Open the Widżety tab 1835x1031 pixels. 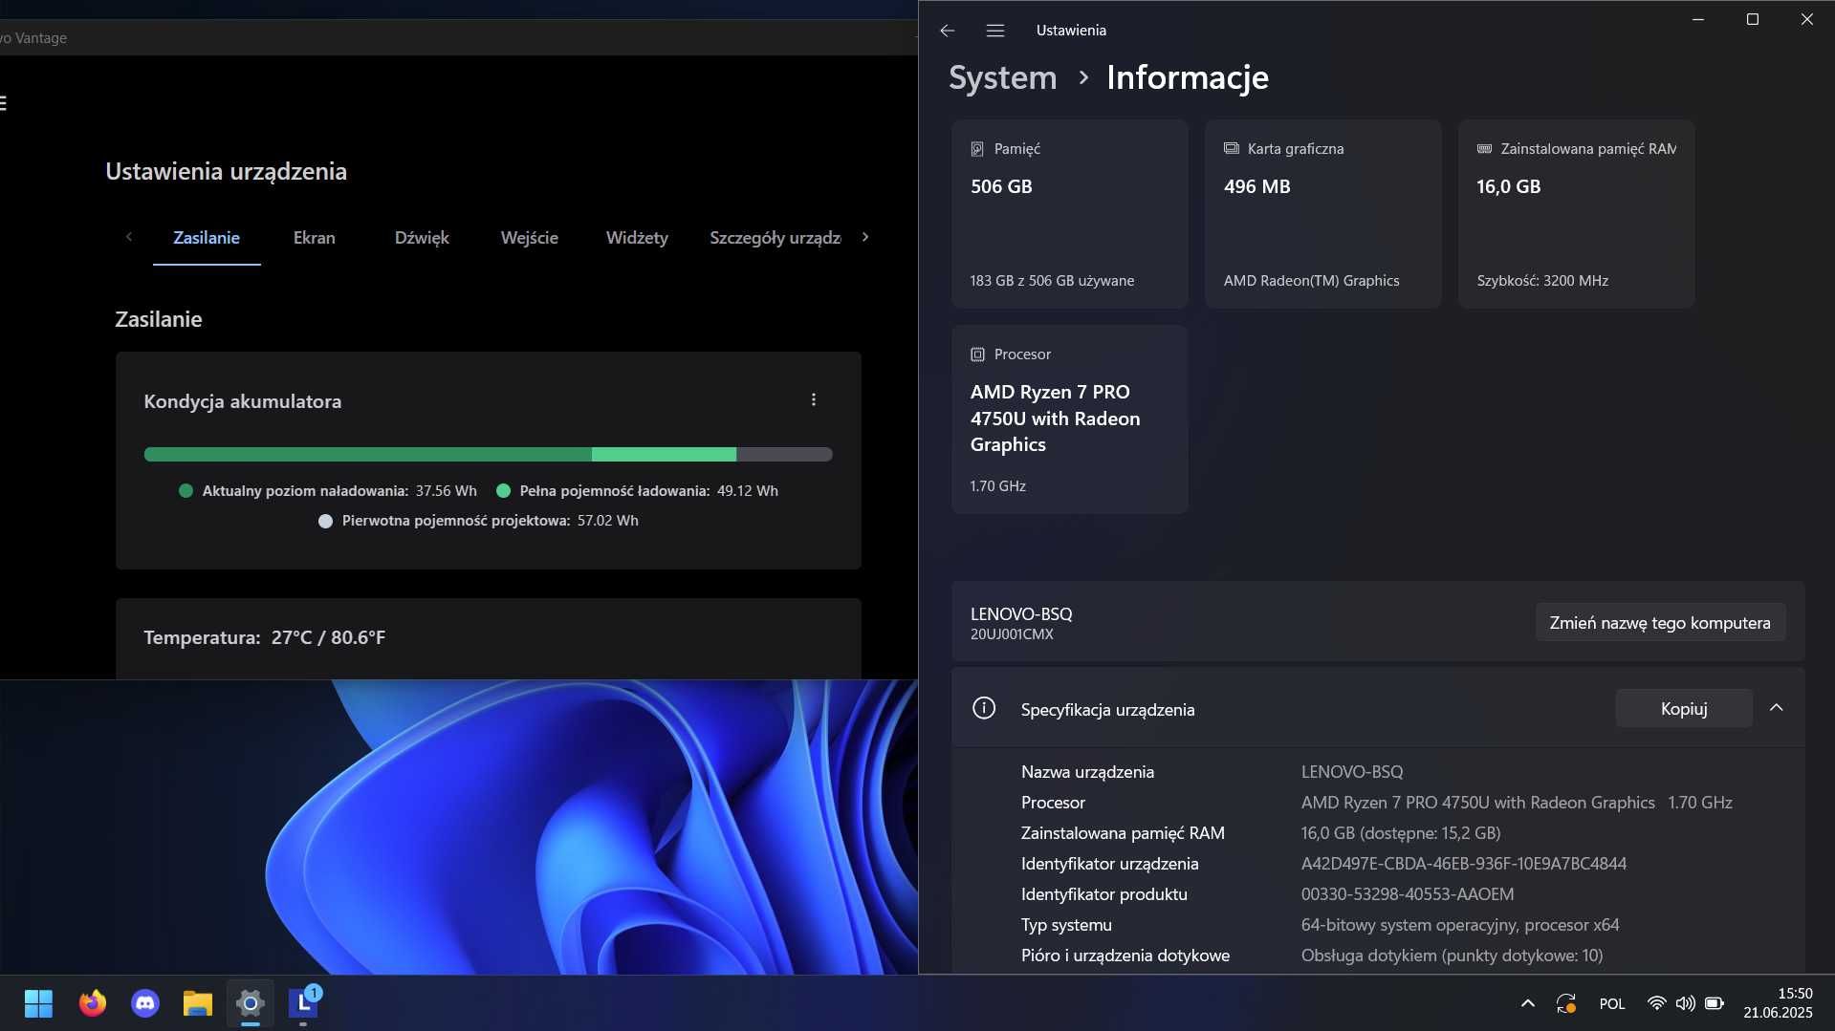coord(637,238)
